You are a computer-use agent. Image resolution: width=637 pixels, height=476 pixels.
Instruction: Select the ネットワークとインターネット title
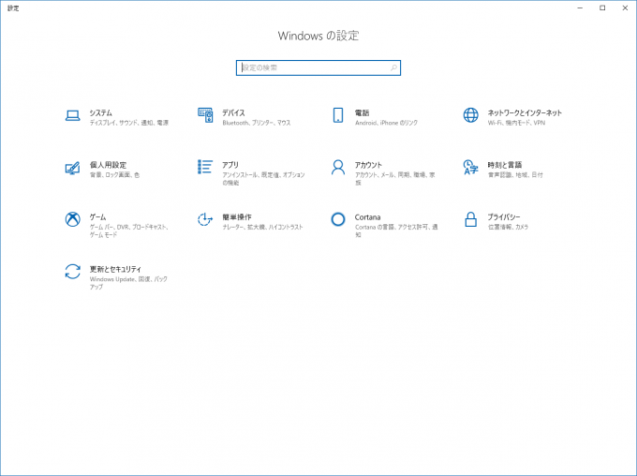[525, 113]
